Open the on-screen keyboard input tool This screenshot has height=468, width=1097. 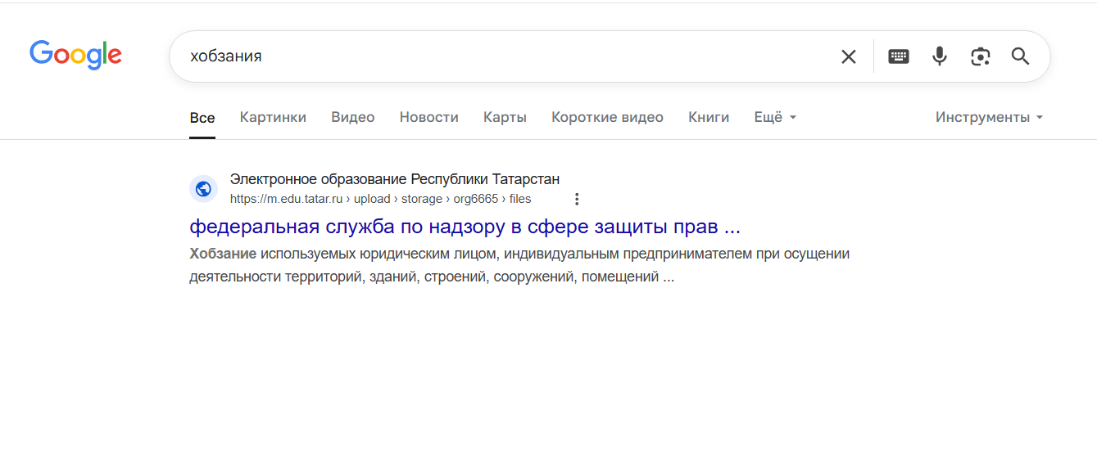pyautogui.click(x=899, y=56)
